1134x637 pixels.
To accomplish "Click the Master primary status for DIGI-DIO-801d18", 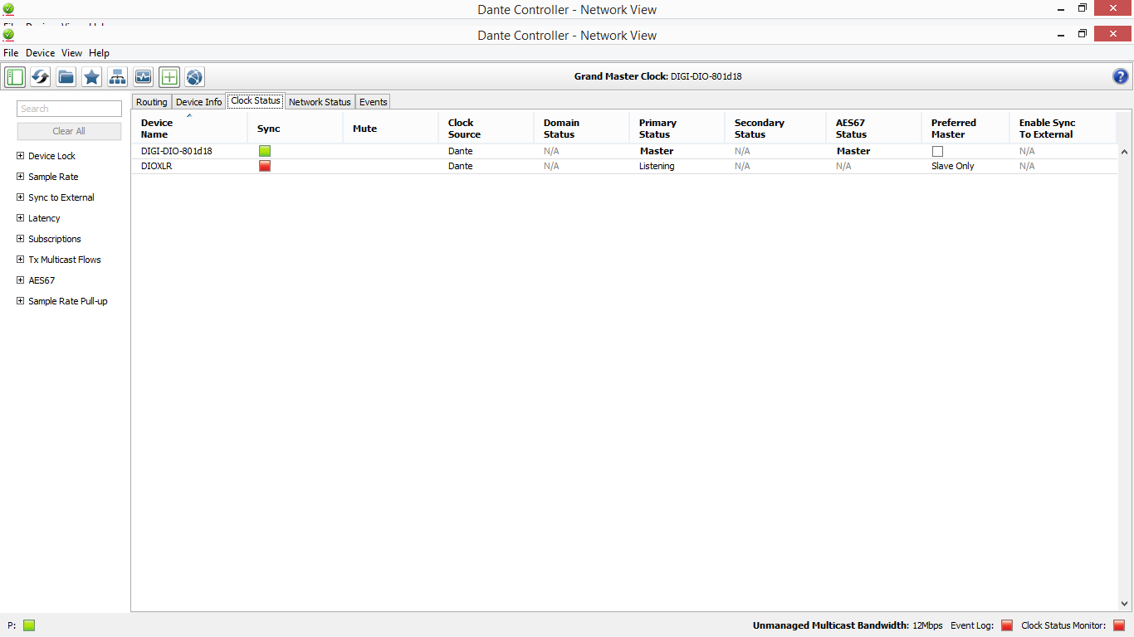I will click(x=657, y=151).
